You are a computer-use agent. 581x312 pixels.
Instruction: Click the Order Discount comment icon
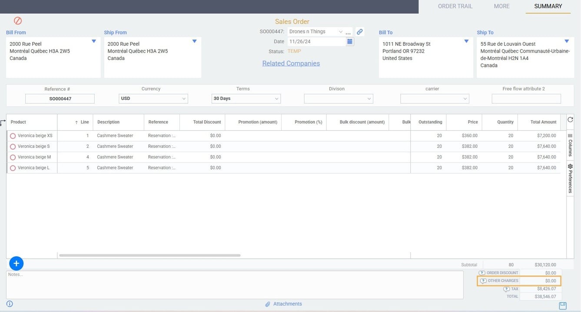[x=482, y=273]
